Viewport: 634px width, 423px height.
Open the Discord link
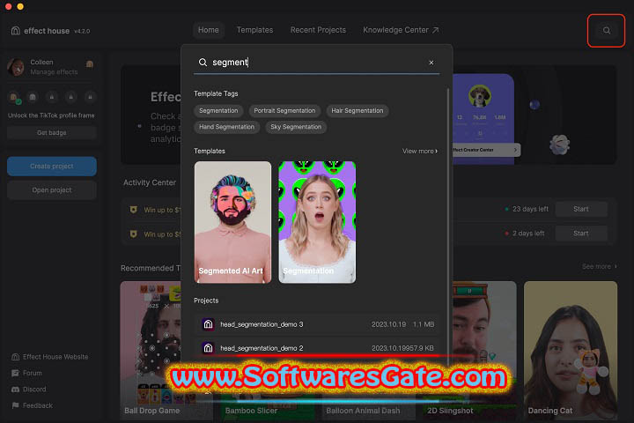34,389
